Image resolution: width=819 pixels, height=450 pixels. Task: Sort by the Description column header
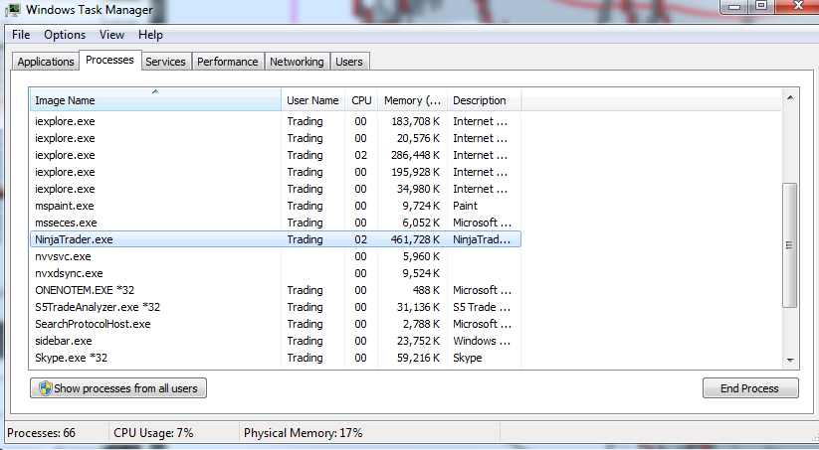coord(485,100)
